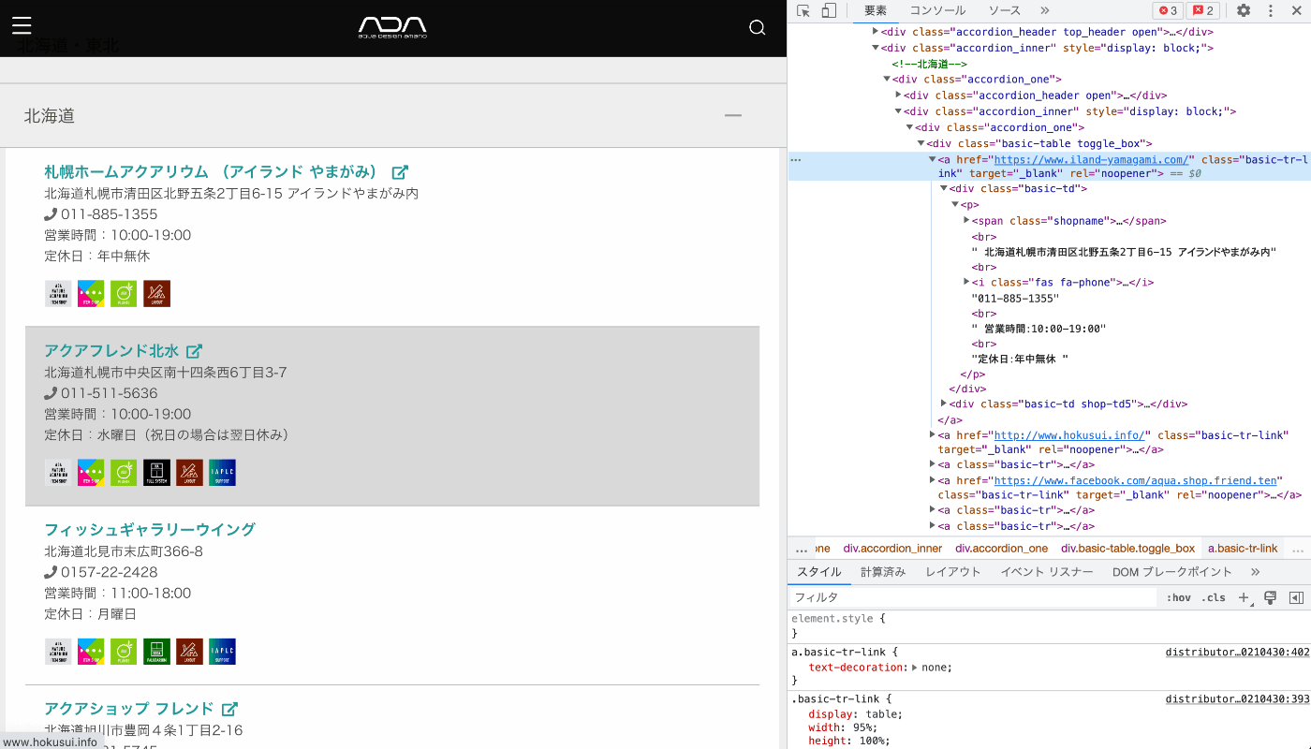
Task: Open アクアフレンド北水 shop link
Action: tap(111, 351)
